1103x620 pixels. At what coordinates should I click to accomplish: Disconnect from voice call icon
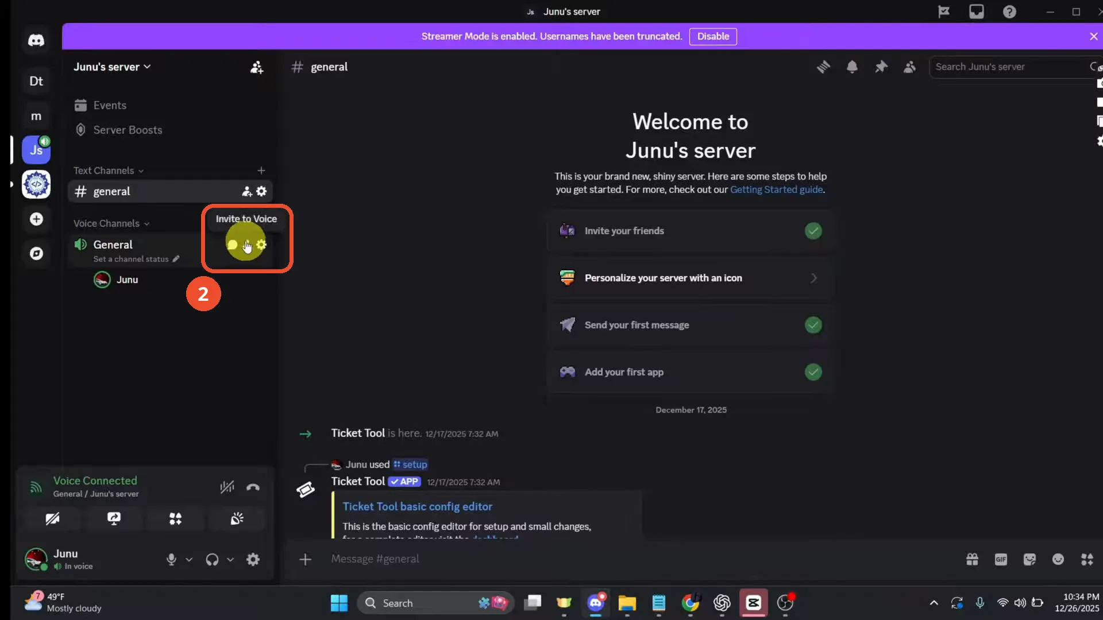coord(253,487)
